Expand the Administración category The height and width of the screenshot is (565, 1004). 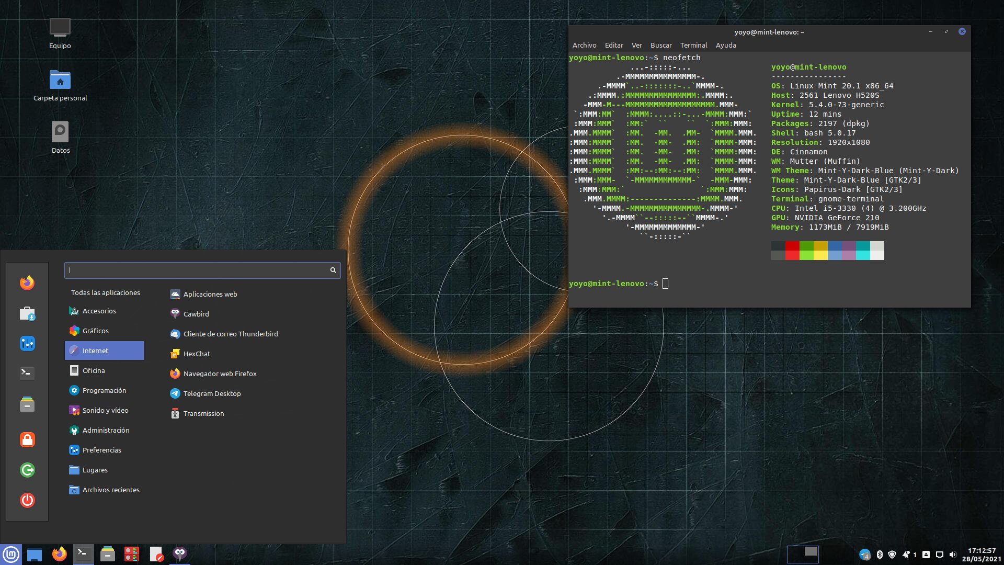point(106,430)
